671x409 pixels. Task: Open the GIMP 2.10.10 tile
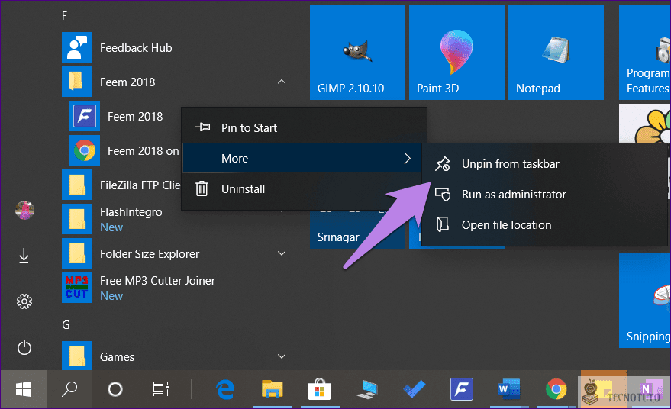coord(357,52)
